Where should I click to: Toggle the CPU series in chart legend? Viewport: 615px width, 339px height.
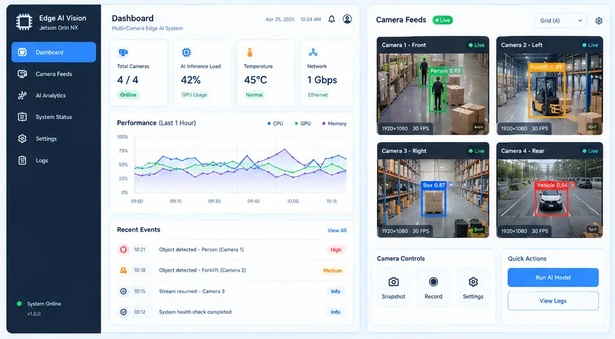[x=275, y=123]
